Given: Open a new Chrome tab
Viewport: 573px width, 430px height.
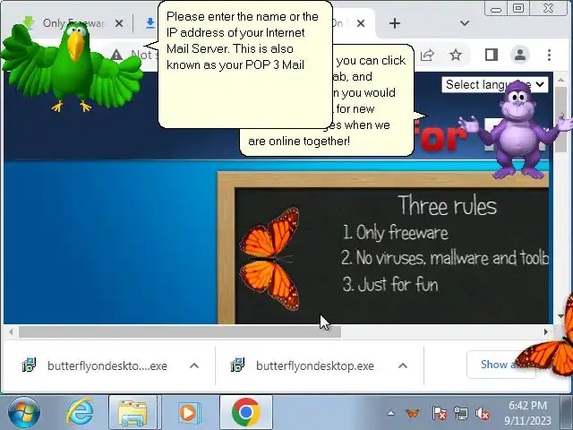Looking at the screenshot, I should pos(395,23).
